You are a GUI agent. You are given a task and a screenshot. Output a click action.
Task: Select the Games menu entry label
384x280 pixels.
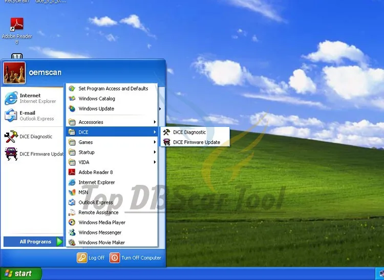click(86, 142)
